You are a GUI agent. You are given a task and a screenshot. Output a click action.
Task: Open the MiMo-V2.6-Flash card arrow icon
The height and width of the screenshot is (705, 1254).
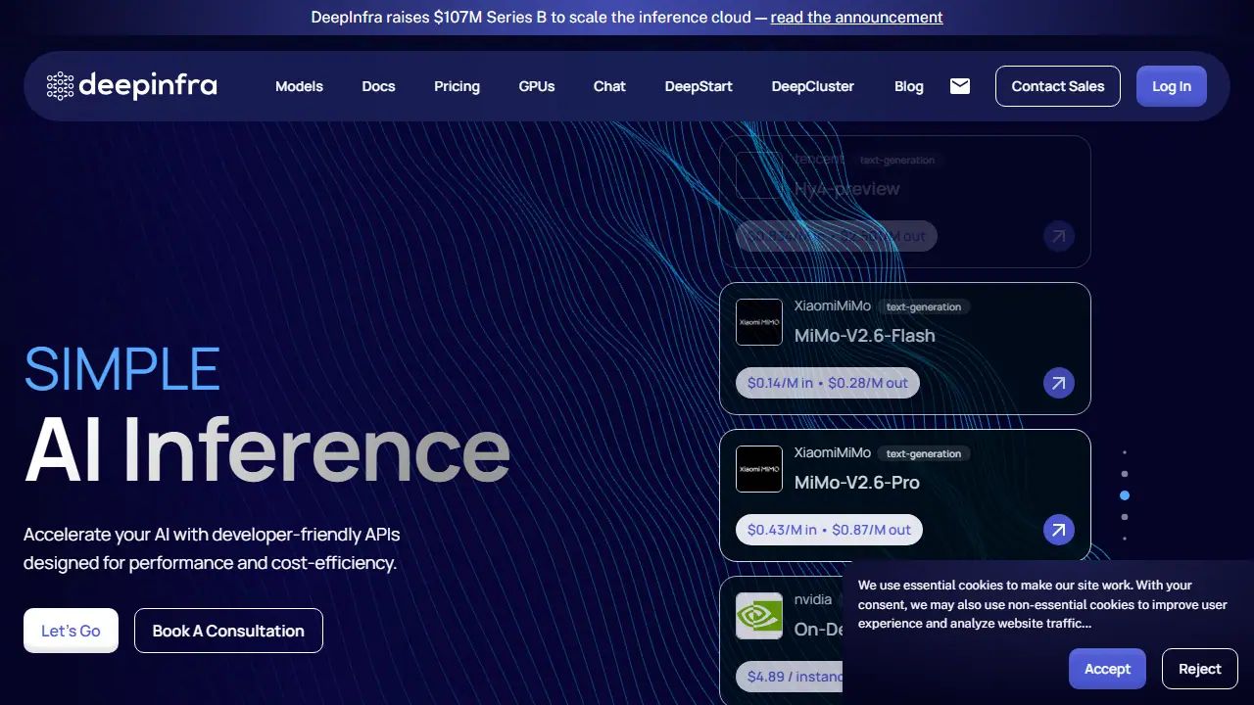tap(1058, 383)
